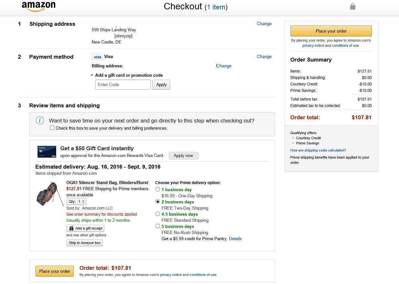Image resolution: width=399 pixels, height=284 pixels.
Task: Click inside the Enter Code field
Action: tap(123, 85)
